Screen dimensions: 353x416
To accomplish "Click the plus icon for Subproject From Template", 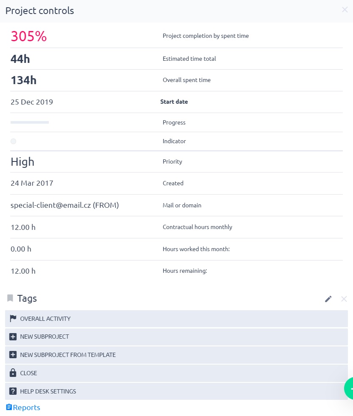I will (x=13, y=355).
